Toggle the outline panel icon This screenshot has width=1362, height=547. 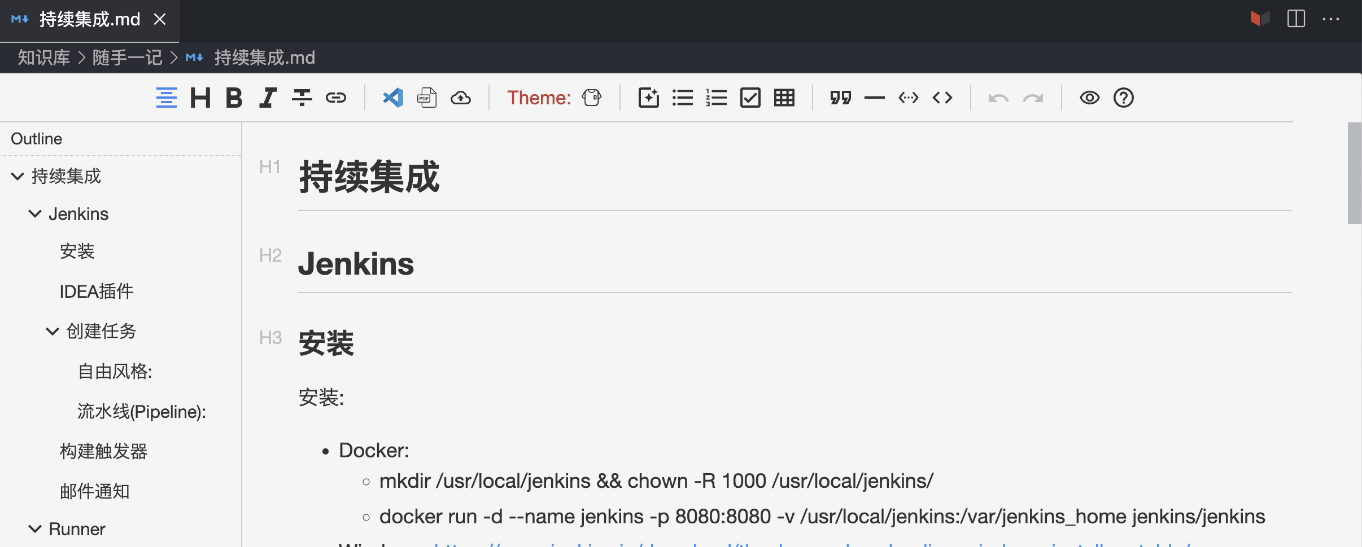tap(166, 98)
